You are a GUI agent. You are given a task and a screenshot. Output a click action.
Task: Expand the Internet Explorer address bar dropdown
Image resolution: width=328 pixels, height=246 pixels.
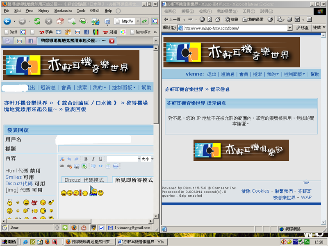click(x=289, y=28)
